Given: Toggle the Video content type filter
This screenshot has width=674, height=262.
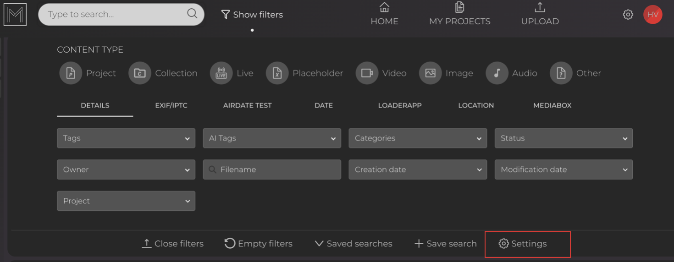Looking at the screenshot, I should pos(367,73).
